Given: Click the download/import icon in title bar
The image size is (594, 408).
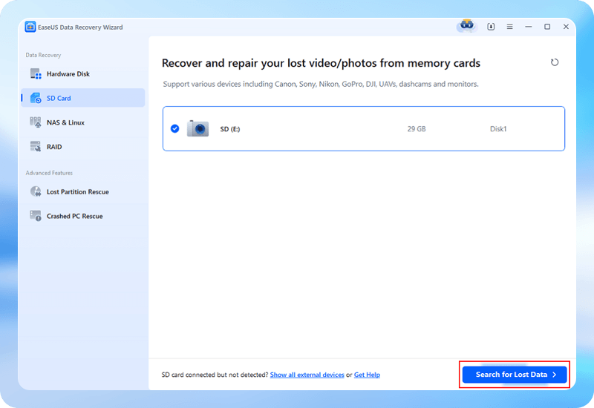Looking at the screenshot, I should pos(491,27).
